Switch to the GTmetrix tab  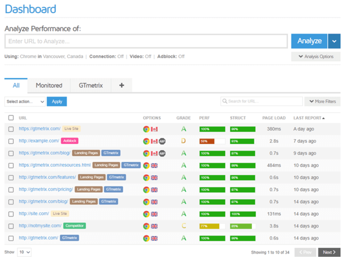(91, 85)
